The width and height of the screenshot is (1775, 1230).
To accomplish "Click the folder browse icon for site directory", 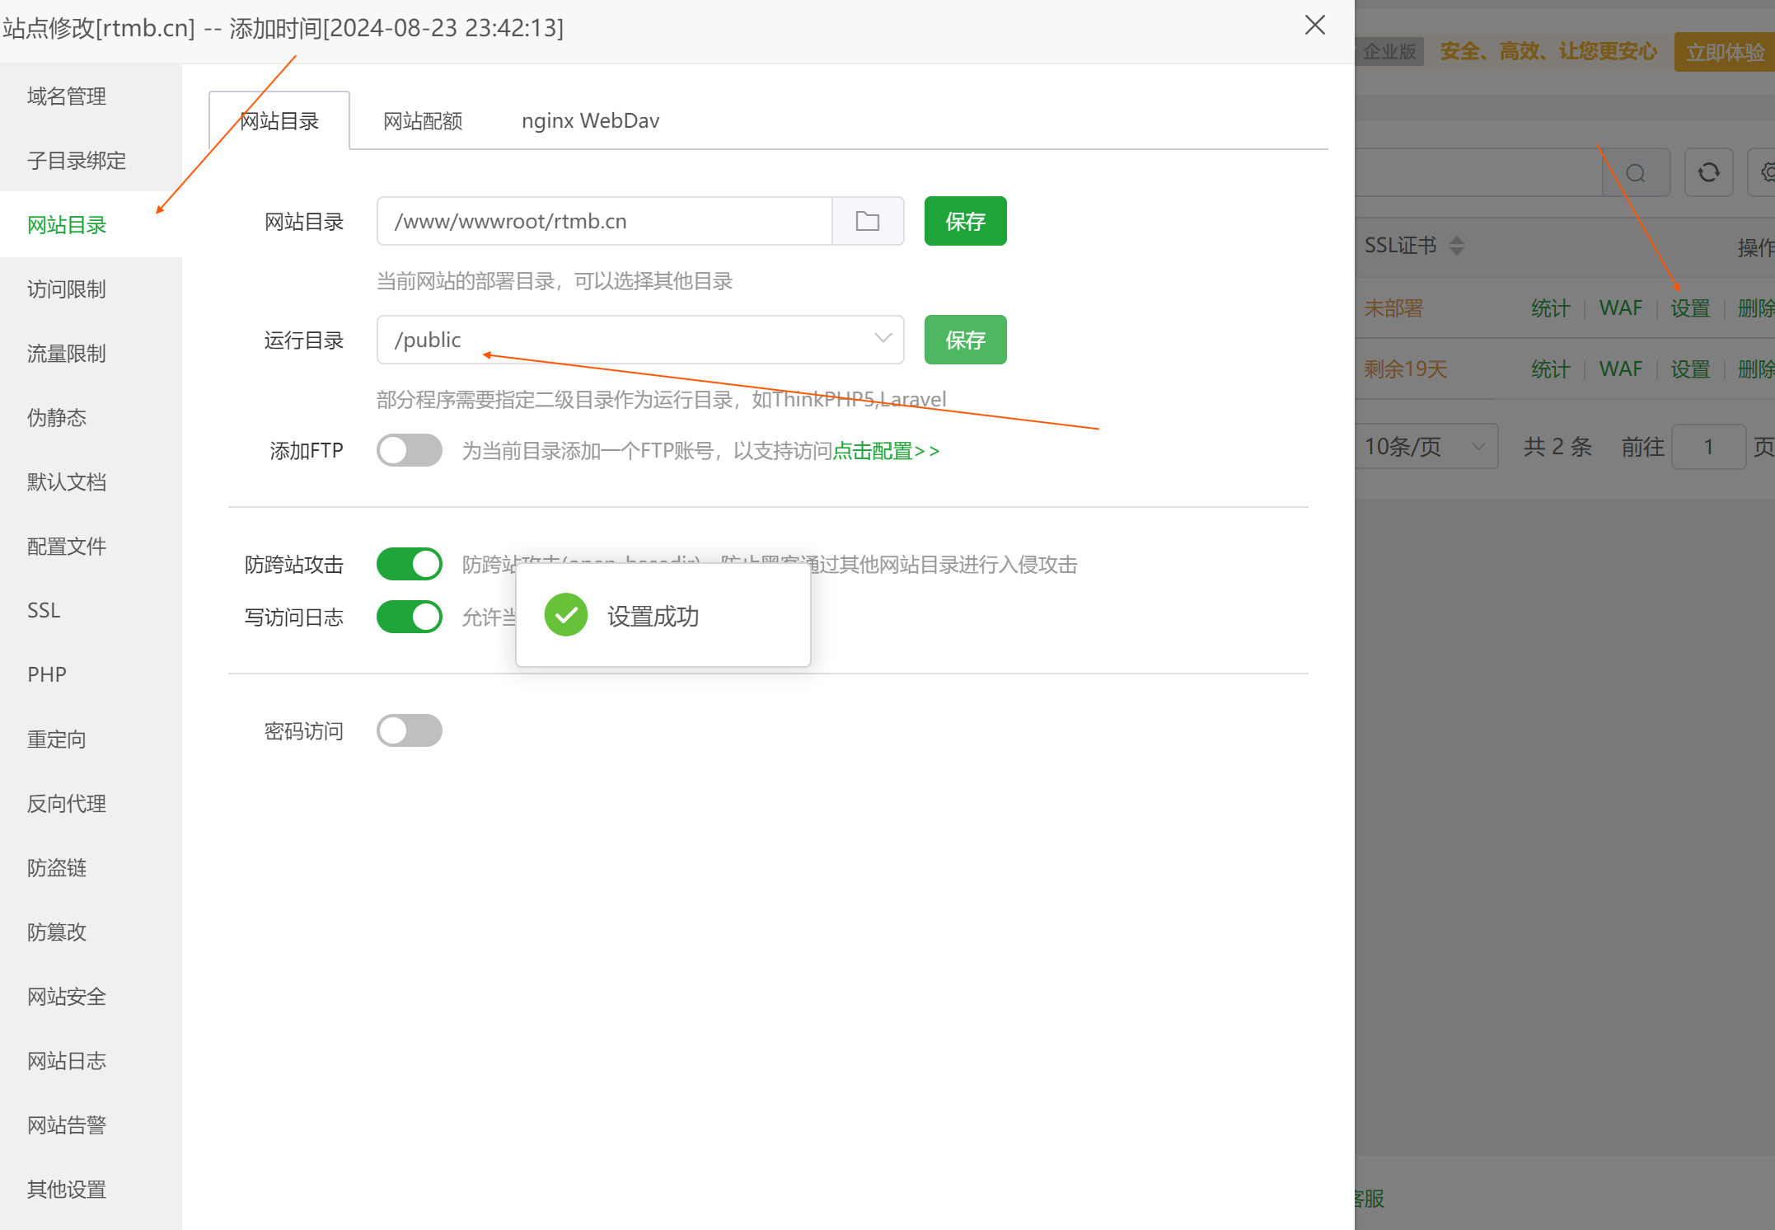I will 868,221.
